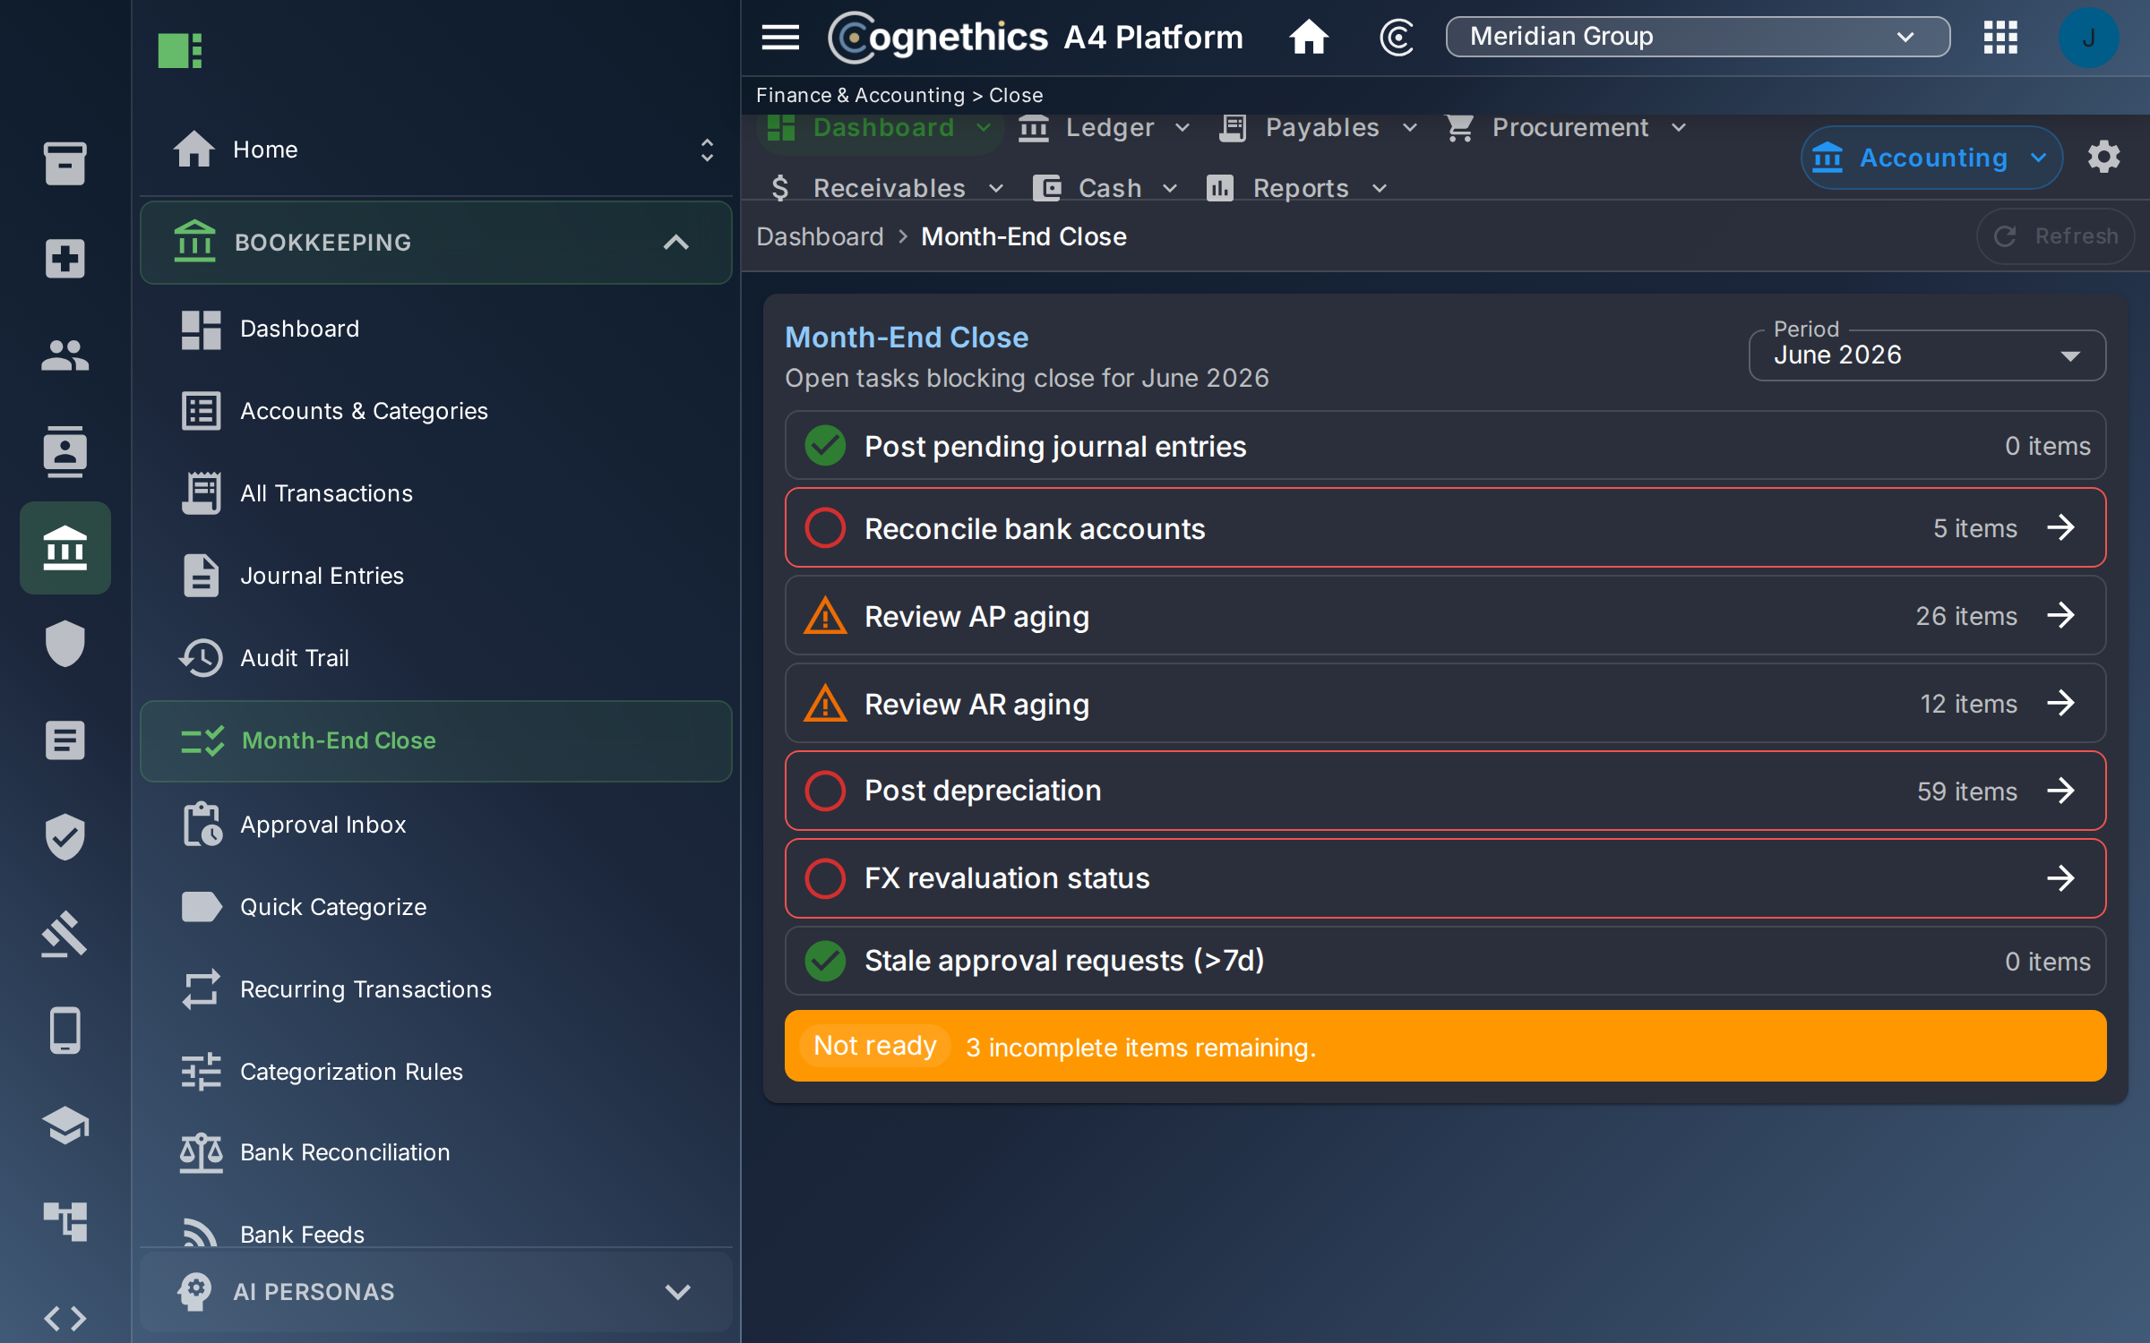Click the Cognethics swirl icon
This screenshot has height=1343, width=2150.
tap(1396, 38)
